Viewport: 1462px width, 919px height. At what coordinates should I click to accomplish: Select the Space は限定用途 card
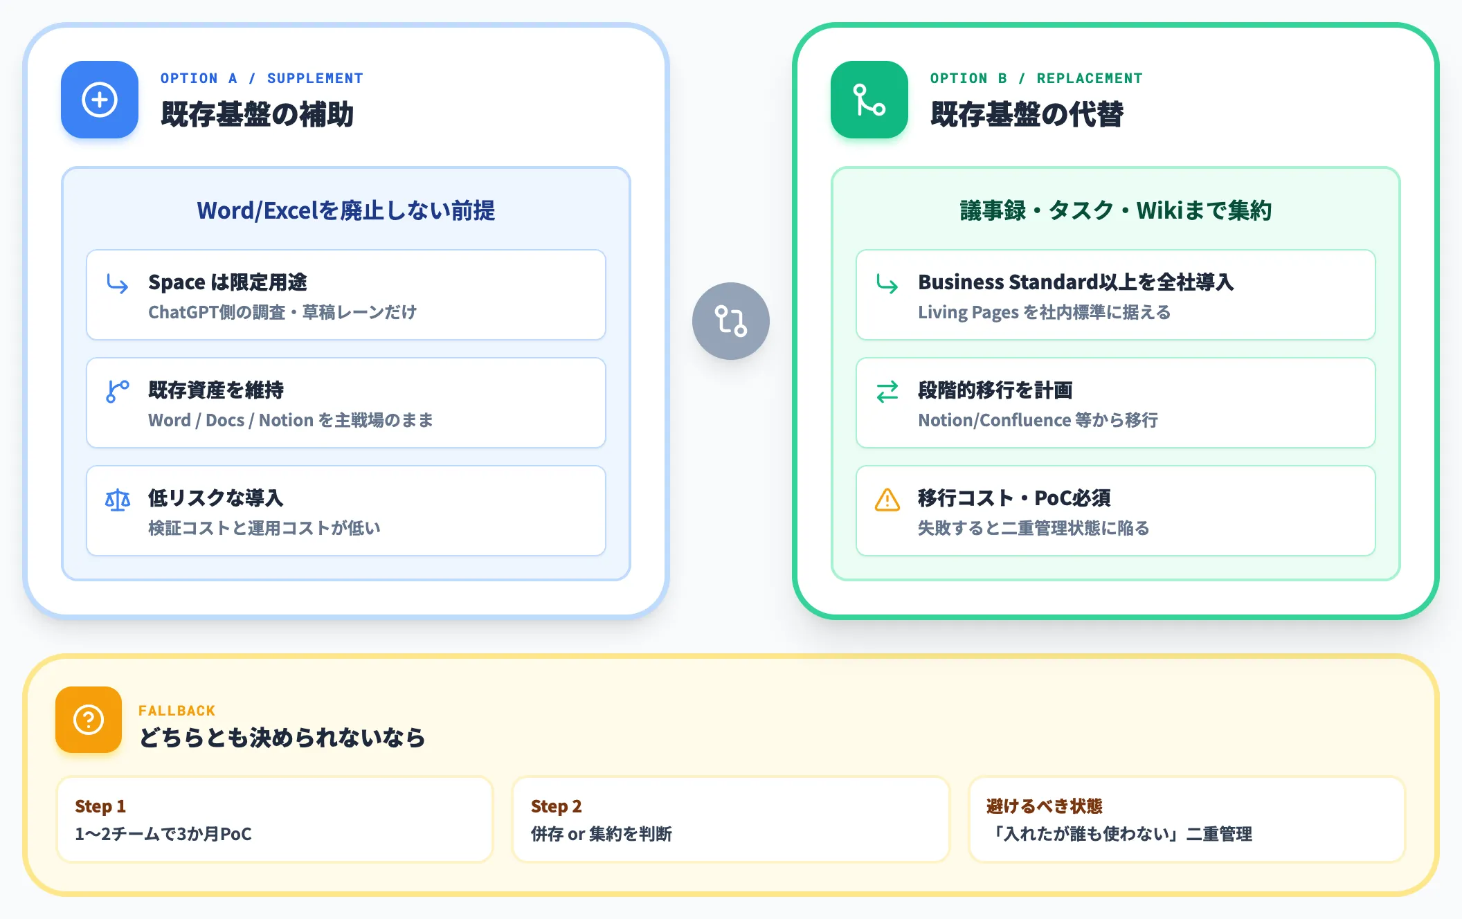(x=346, y=295)
